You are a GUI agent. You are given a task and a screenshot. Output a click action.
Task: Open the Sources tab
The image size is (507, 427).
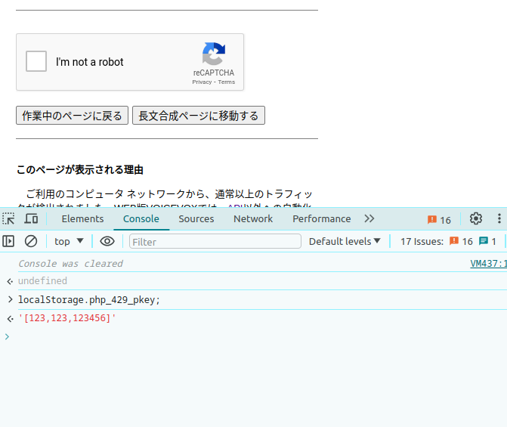coord(196,219)
